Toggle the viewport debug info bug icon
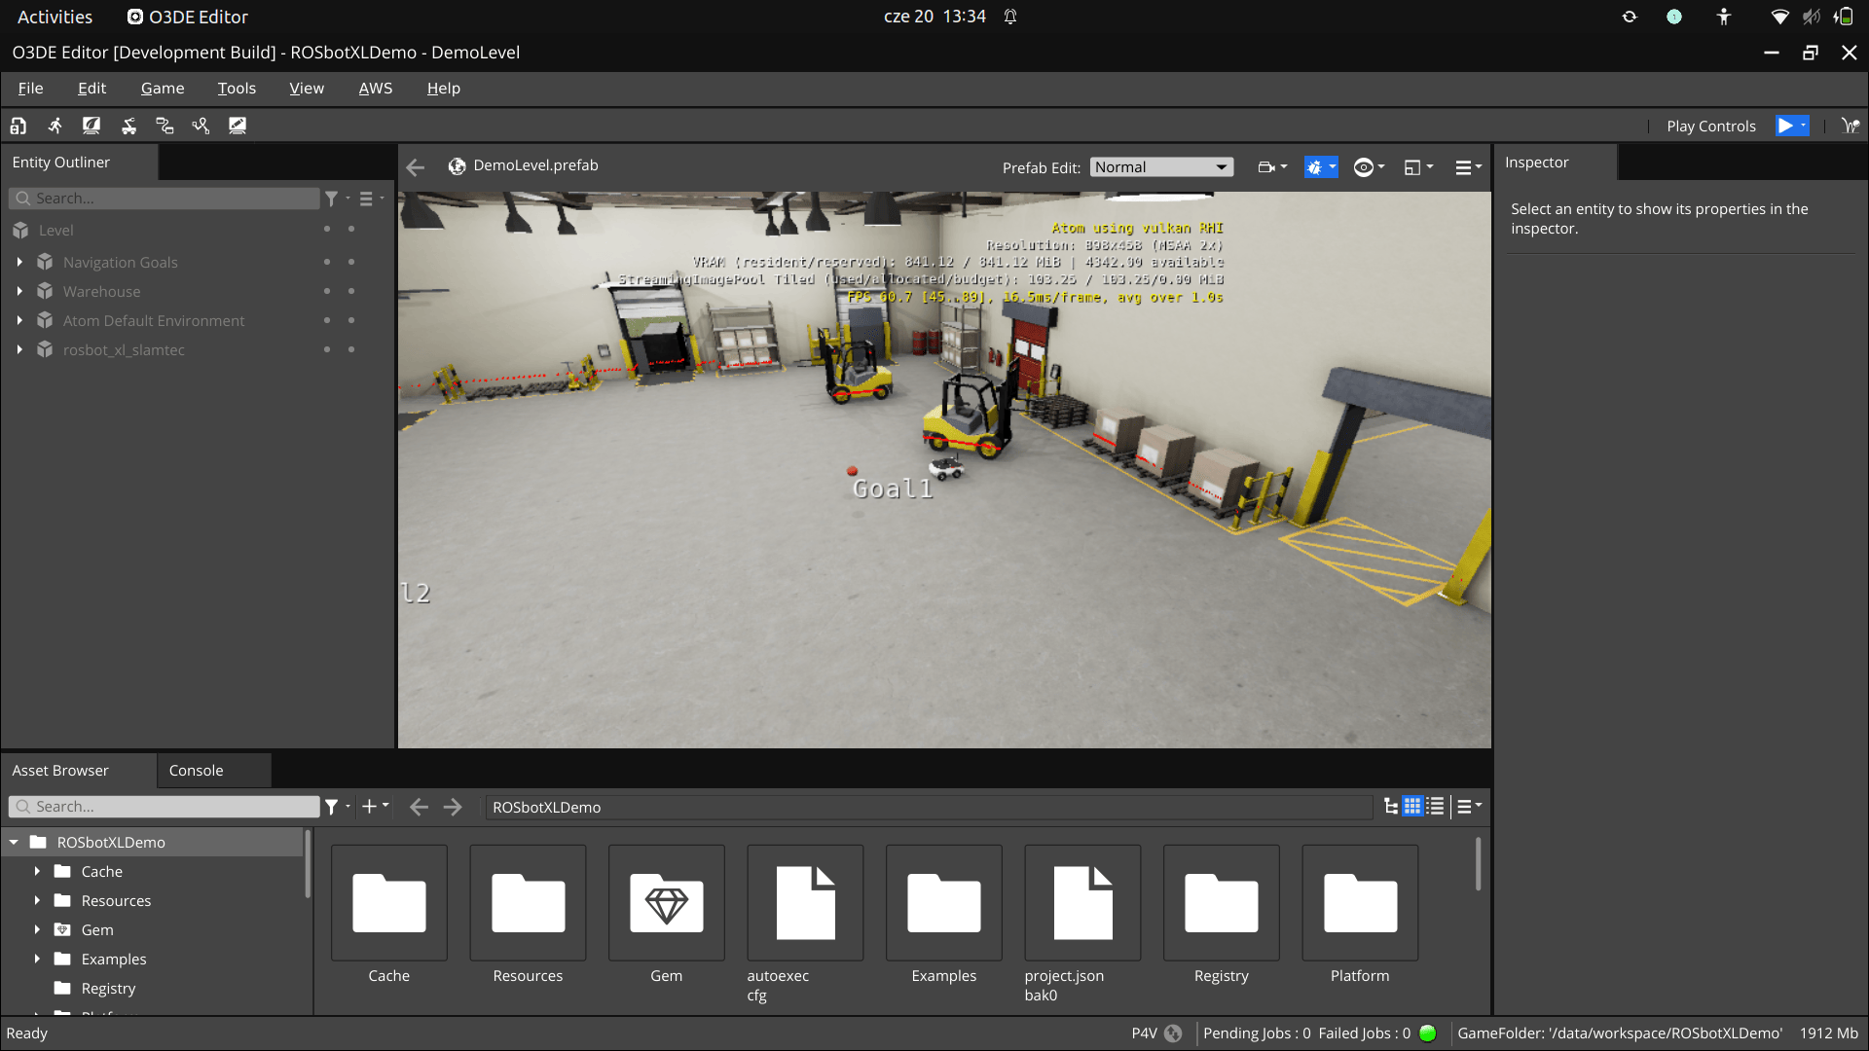 click(x=1314, y=167)
